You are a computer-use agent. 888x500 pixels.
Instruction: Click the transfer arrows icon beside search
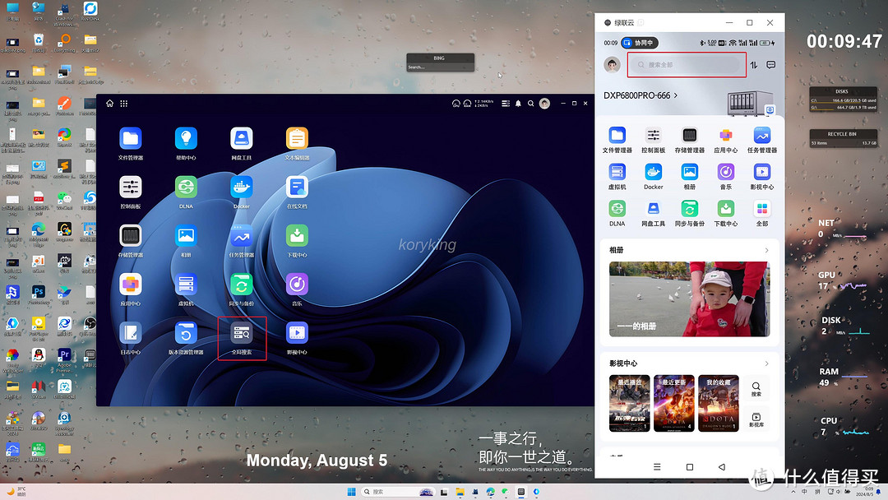pos(753,65)
